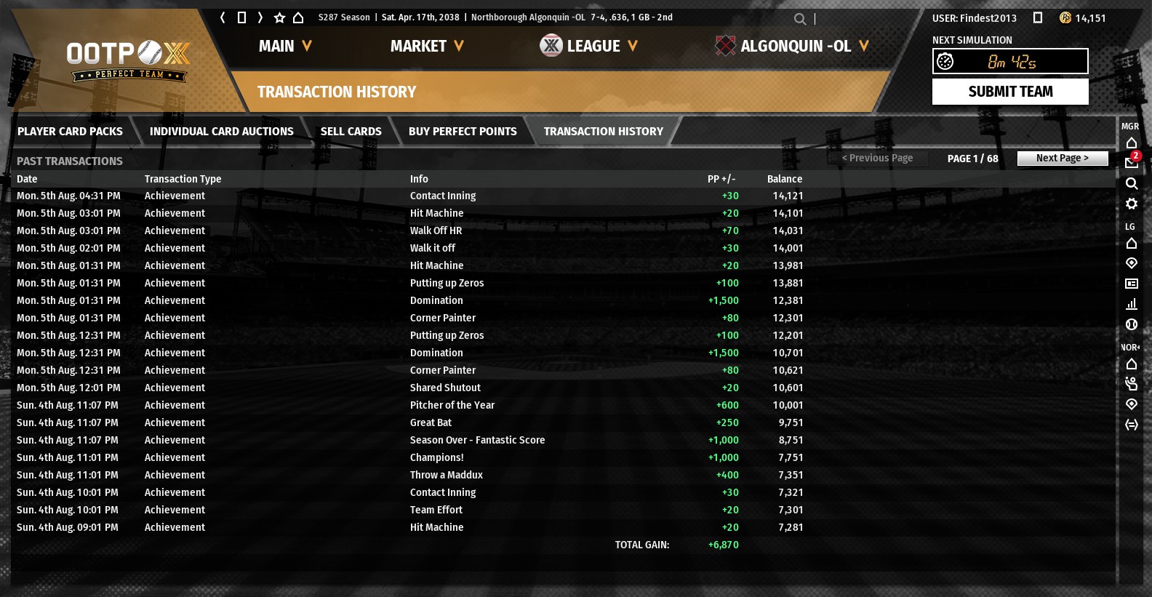
Task: Open the home icon in the top bar
Action: click(x=298, y=17)
